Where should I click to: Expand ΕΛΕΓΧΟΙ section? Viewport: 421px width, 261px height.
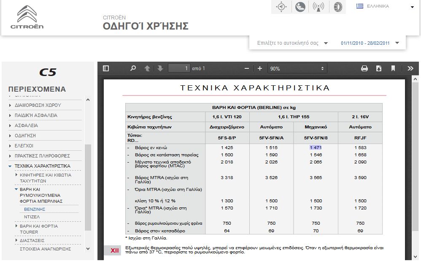click(x=24, y=146)
